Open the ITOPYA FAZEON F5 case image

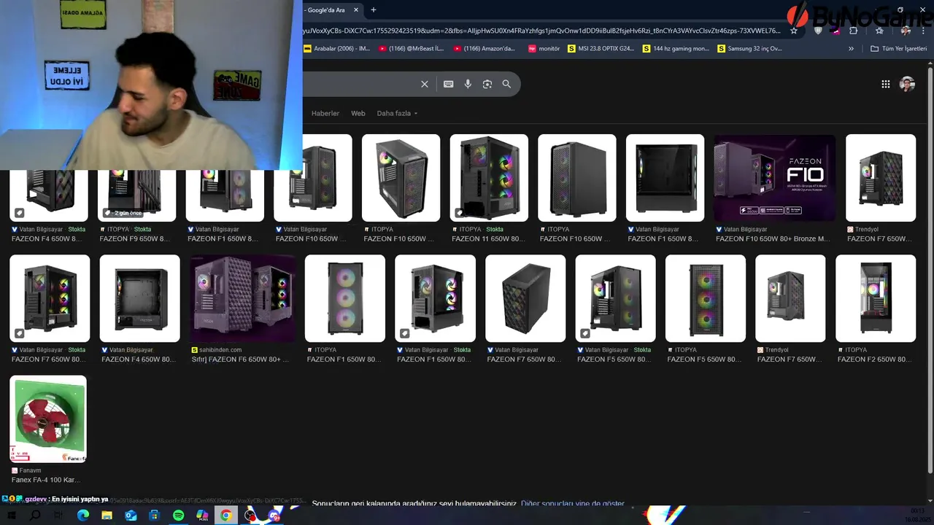point(706,298)
